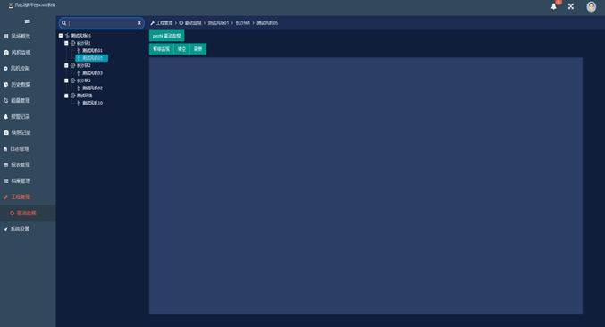Select 测试风机01 in the tree
The height and width of the screenshot is (327, 605).
tap(92, 51)
